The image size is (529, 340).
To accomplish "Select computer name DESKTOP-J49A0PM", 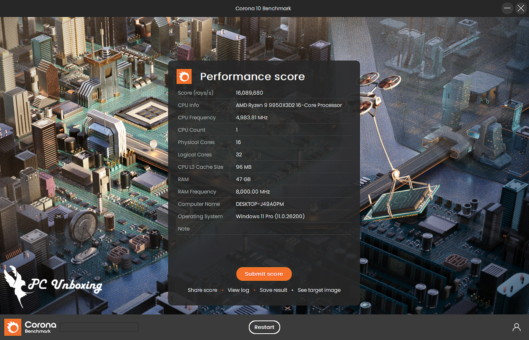I will [x=259, y=204].
